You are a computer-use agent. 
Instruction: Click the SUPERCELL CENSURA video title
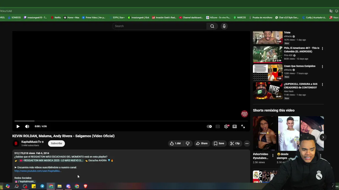[x=301, y=86]
